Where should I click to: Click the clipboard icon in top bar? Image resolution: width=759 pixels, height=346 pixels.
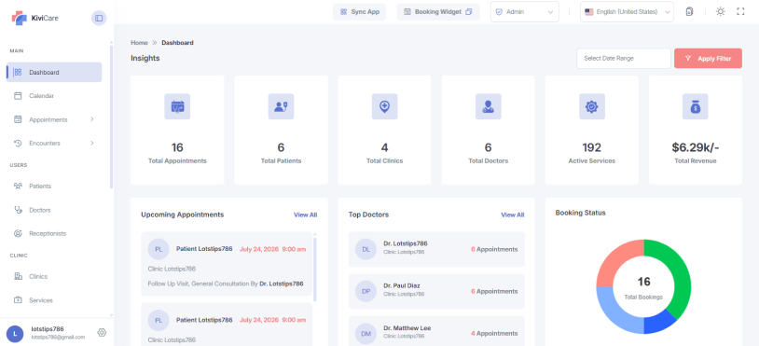(689, 11)
